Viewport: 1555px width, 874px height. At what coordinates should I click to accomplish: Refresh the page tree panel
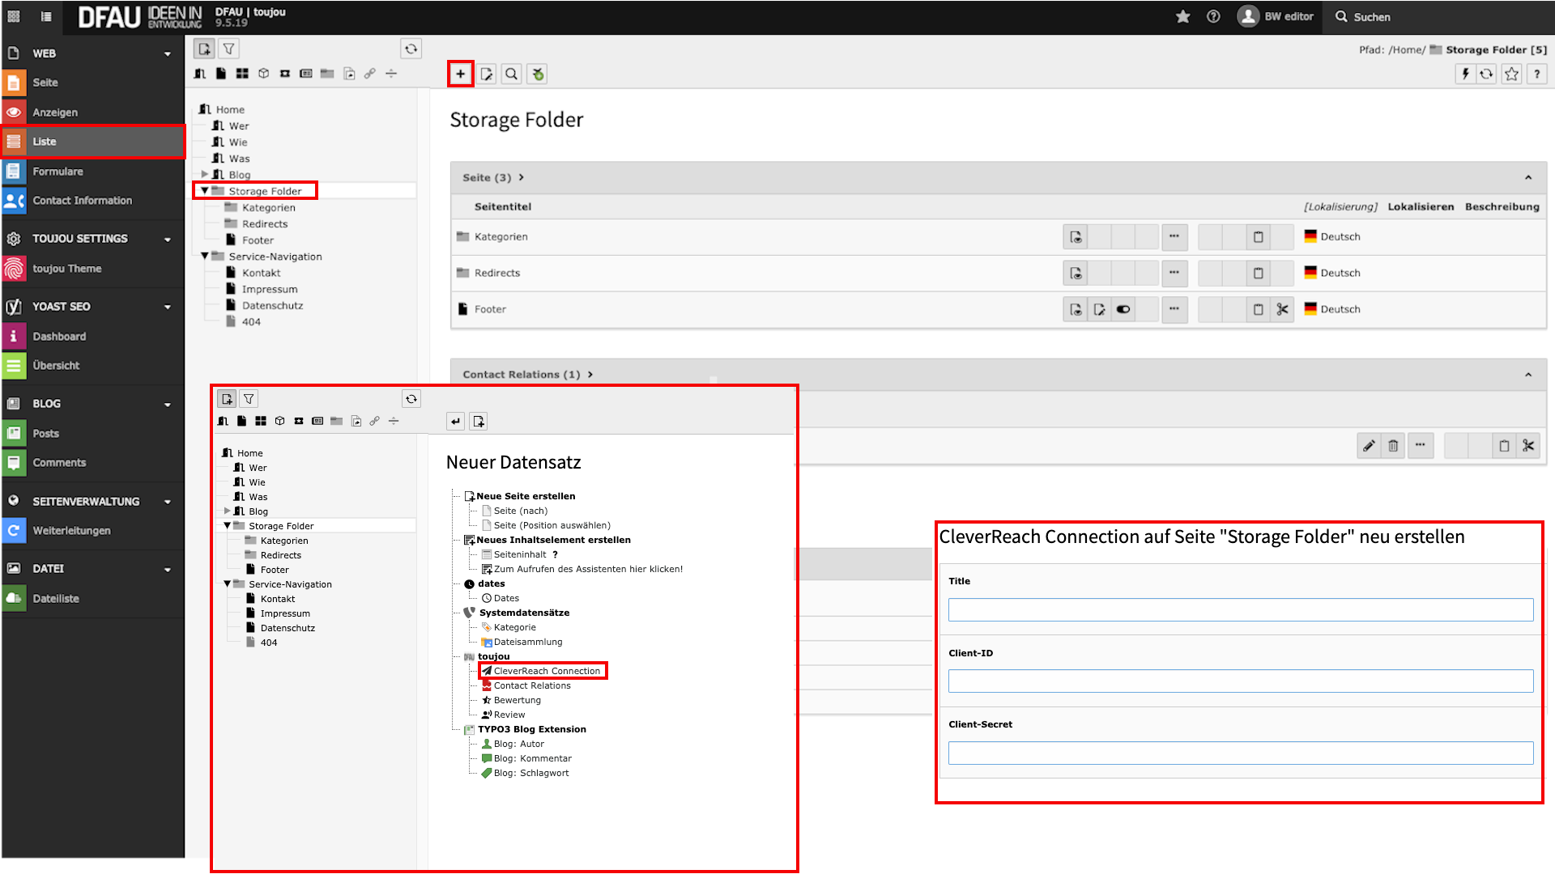(x=411, y=49)
